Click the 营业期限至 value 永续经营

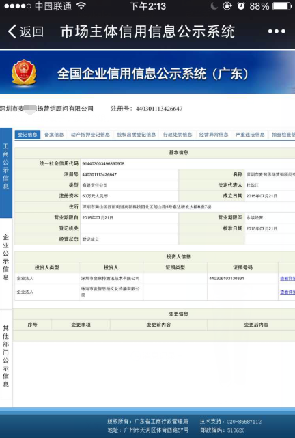pos(254,217)
